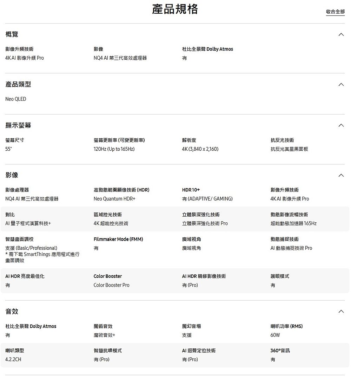Click the 杜比全景聲 Dolby Atmos label in 音效
The height and width of the screenshot is (380, 351).
click(x=31, y=326)
